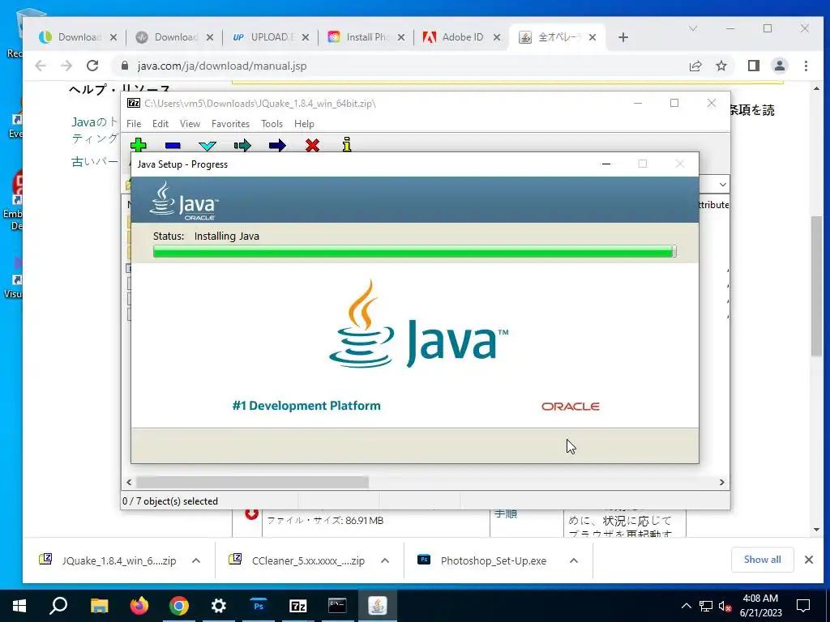Open Settings gear from the taskbar
The width and height of the screenshot is (830, 622).
(219, 606)
